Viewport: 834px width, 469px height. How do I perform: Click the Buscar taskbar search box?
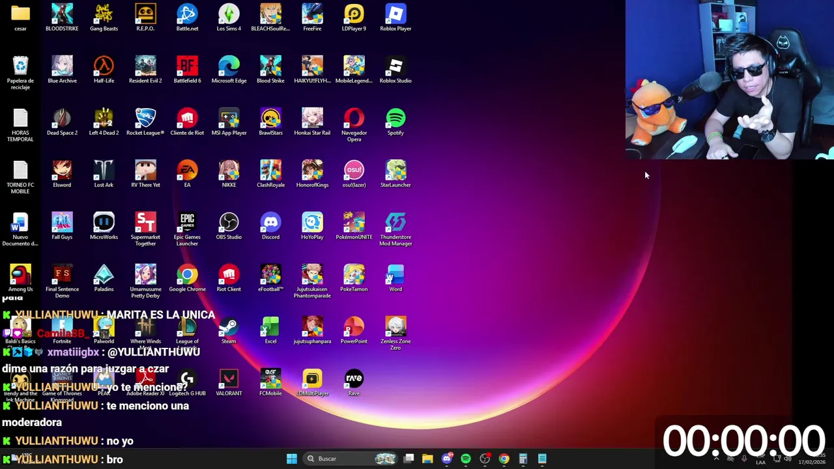pyautogui.click(x=351, y=459)
